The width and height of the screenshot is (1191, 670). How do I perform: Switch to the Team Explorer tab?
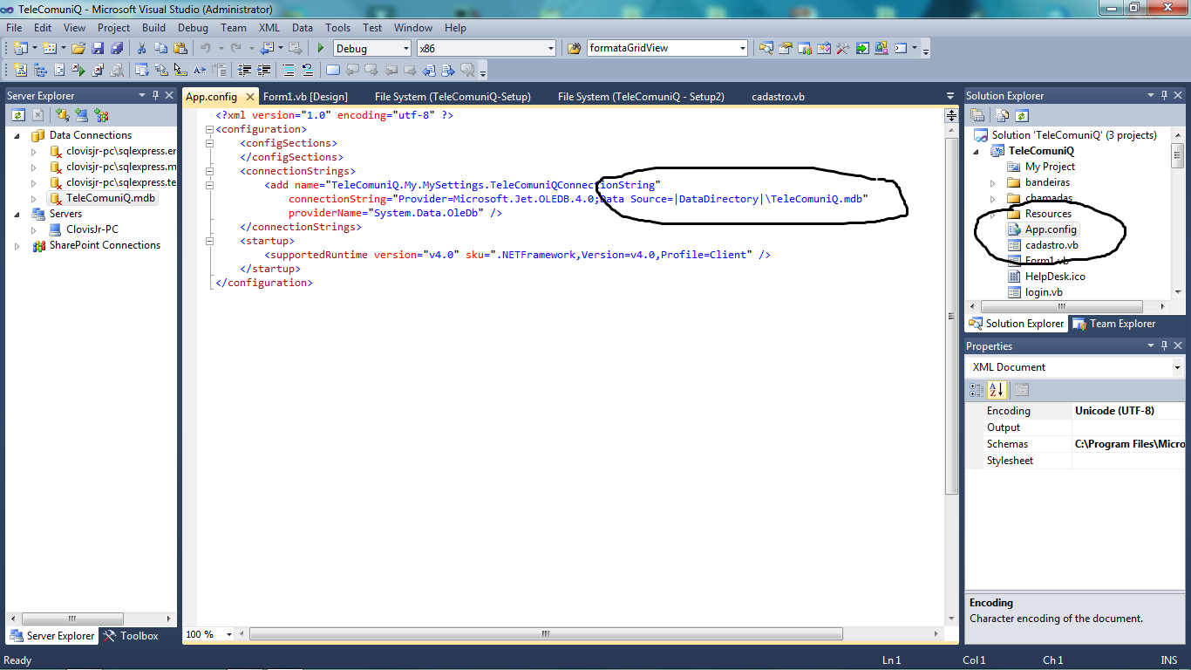(x=1114, y=324)
